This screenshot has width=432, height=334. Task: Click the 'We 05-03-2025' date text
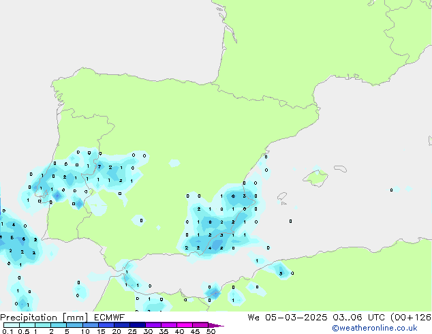(x=288, y=318)
